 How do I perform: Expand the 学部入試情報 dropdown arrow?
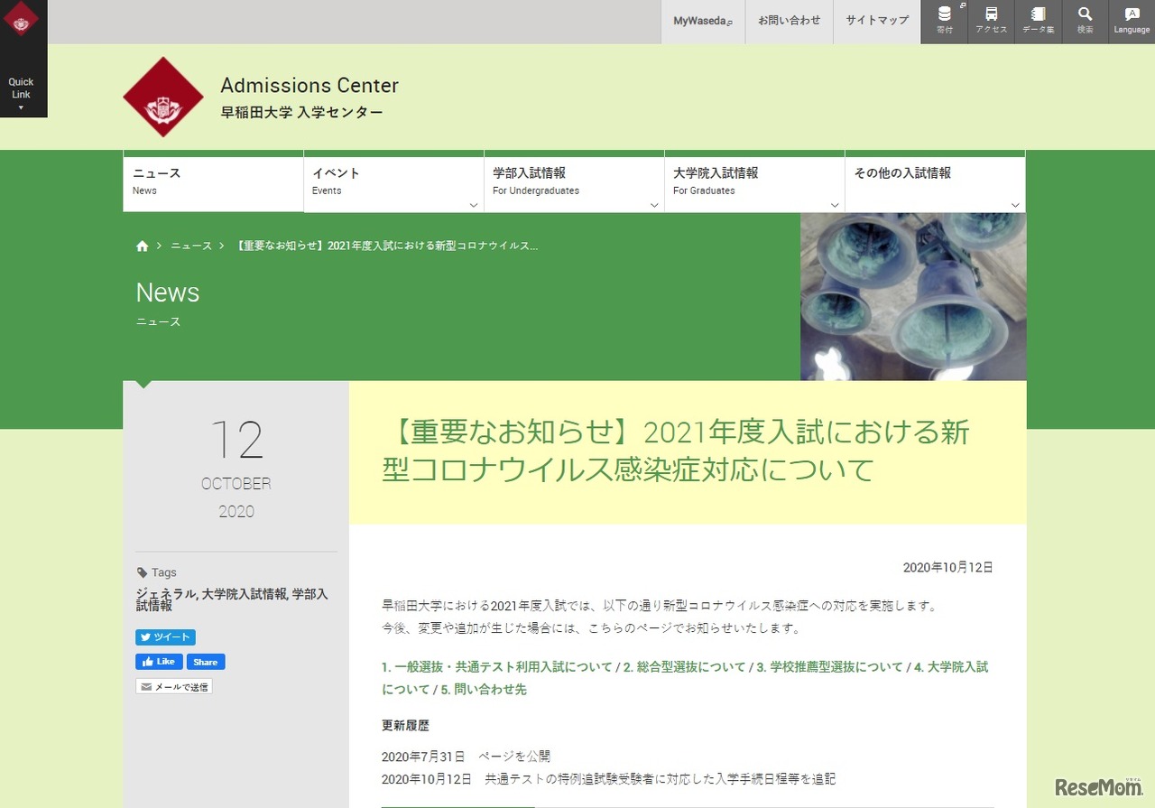[x=654, y=205]
